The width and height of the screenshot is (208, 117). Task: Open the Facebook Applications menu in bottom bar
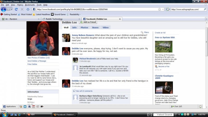(x=9, y=107)
